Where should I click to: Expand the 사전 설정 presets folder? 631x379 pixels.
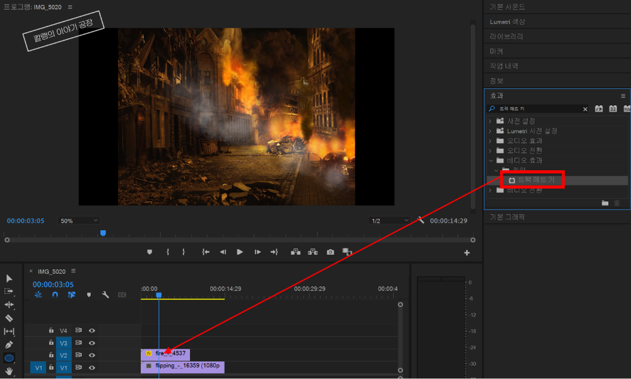coord(490,121)
